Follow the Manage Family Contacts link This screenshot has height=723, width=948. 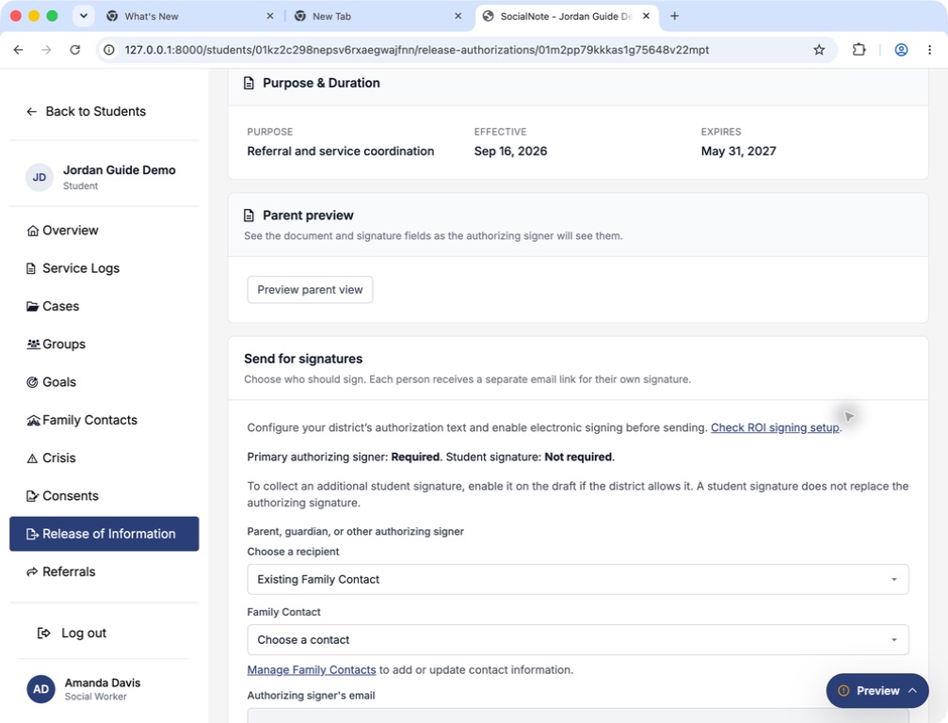point(312,669)
